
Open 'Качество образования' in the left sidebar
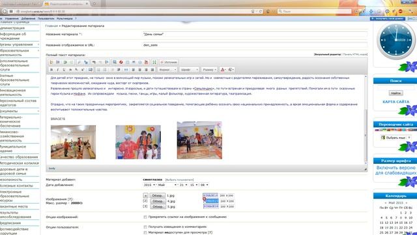pos(19,157)
